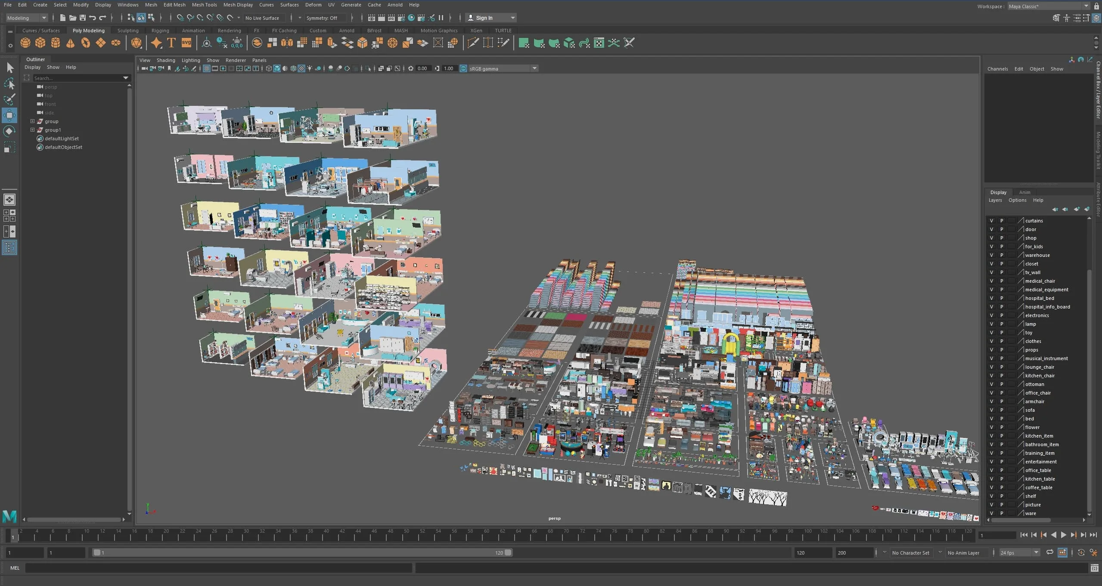The width and height of the screenshot is (1102, 586).
Task: Click the SVG import shelf icon
Action: coord(186,43)
